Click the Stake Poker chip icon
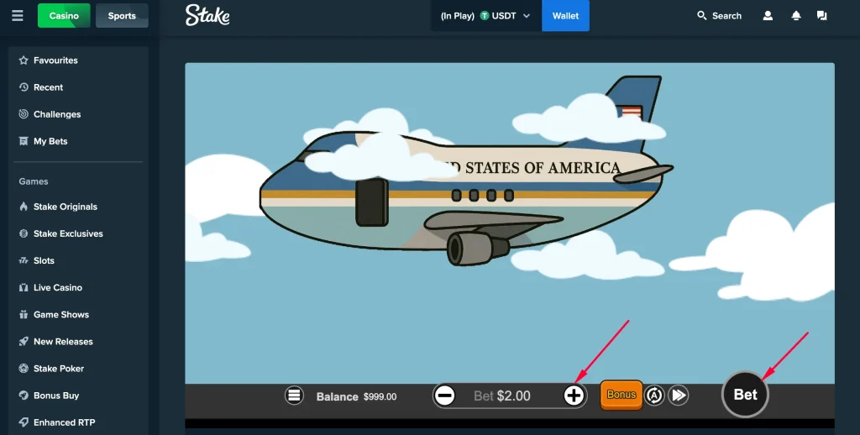 click(x=23, y=368)
